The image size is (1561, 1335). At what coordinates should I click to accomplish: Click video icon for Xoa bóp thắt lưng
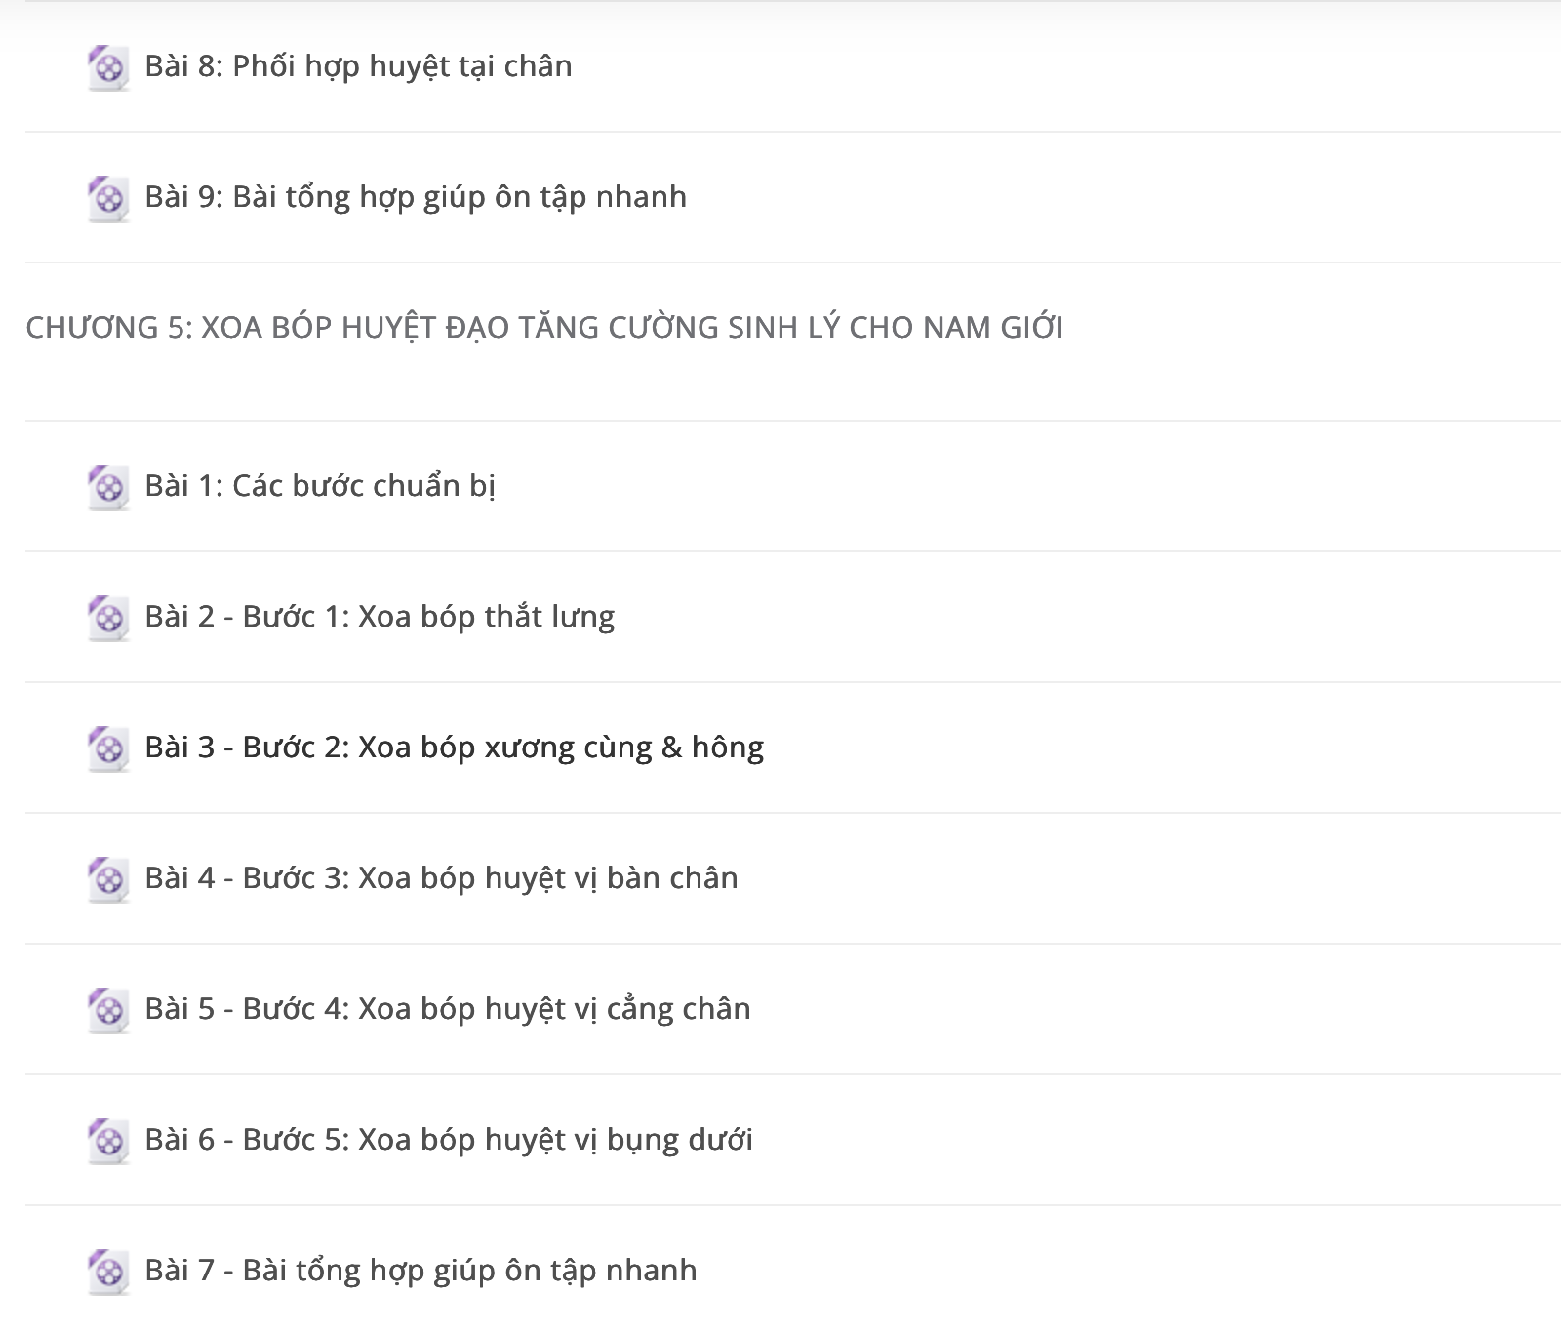point(108,618)
